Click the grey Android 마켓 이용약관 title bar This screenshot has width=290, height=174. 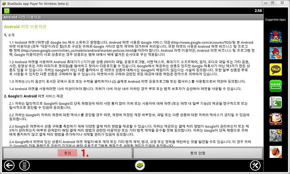pyautogui.click(x=133, y=17)
